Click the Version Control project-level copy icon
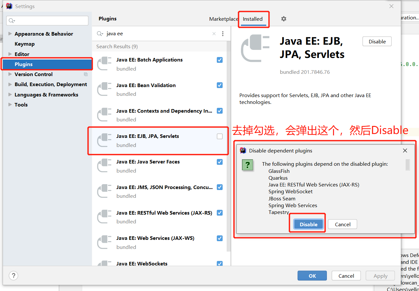This screenshot has width=419, height=291. (86, 74)
